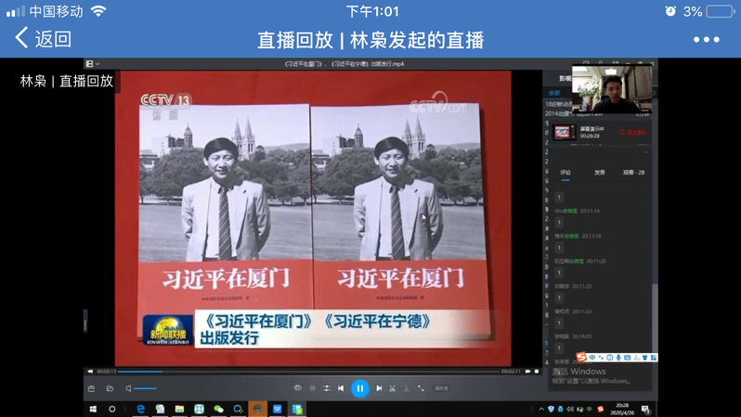Enter fullscreen with the expand arrows icon
The image size is (741, 417).
click(421, 388)
